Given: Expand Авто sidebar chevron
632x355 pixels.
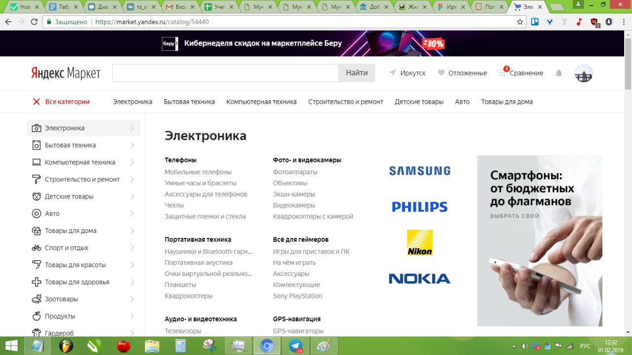Looking at the screenshot, I should click(x=132, y=214).
